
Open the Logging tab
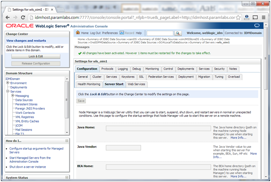point(123,69)
